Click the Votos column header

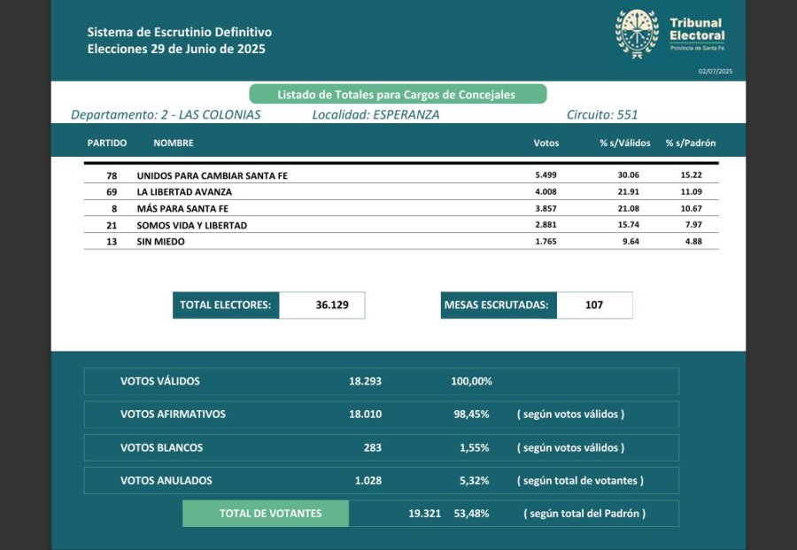tap(546, 143)
